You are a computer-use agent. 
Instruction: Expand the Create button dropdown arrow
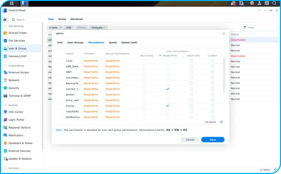pos(61,27)
